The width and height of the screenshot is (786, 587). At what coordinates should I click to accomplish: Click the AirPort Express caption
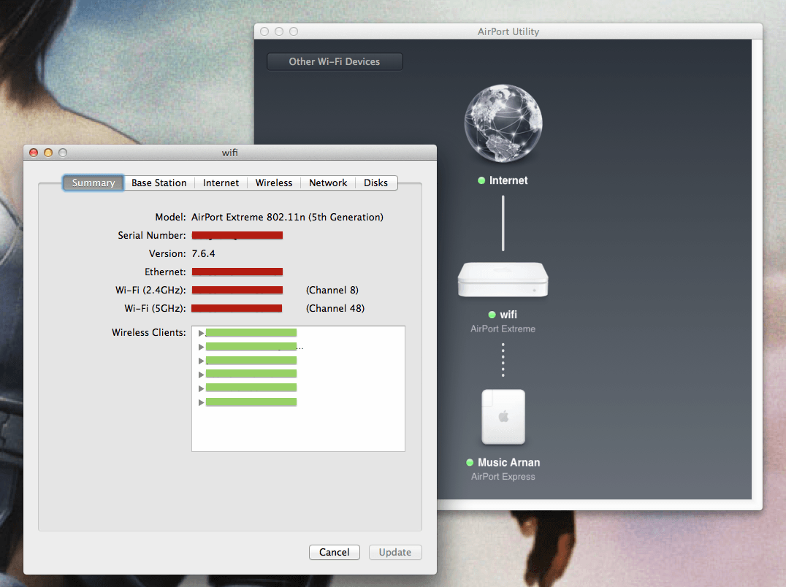coord(503,477)
